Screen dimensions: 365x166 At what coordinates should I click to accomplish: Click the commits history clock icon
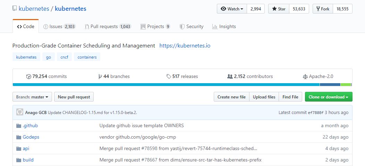pyautogui.click(x=29, y=77)
